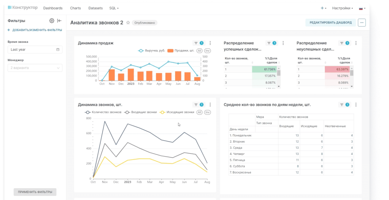Toggle Выручка, руб. legend series
The image size is (389, 200).
click(x=151, y=50)
